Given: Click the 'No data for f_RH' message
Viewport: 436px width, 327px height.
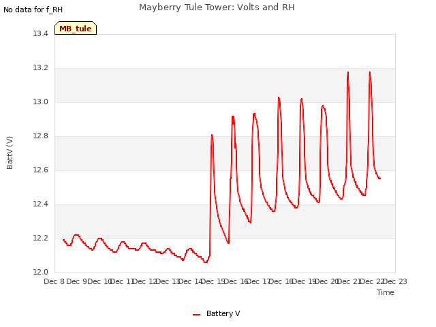Looking at the screenshot, I should pyautogui.click(x=33, y=10).
